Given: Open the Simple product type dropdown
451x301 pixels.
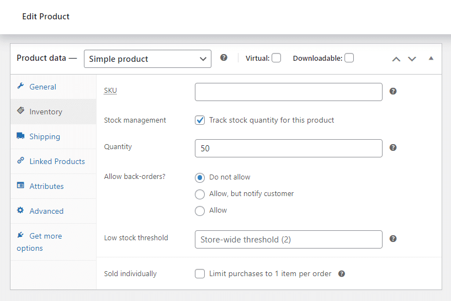Looking at the screenshot, I should [x=147, y=59].
